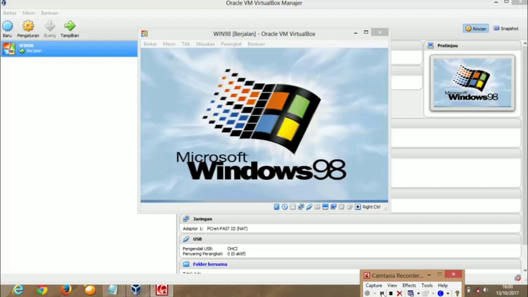Click Camtasia capture region windows icon
This screenshot has width=528, height=297.
point(410,293)
